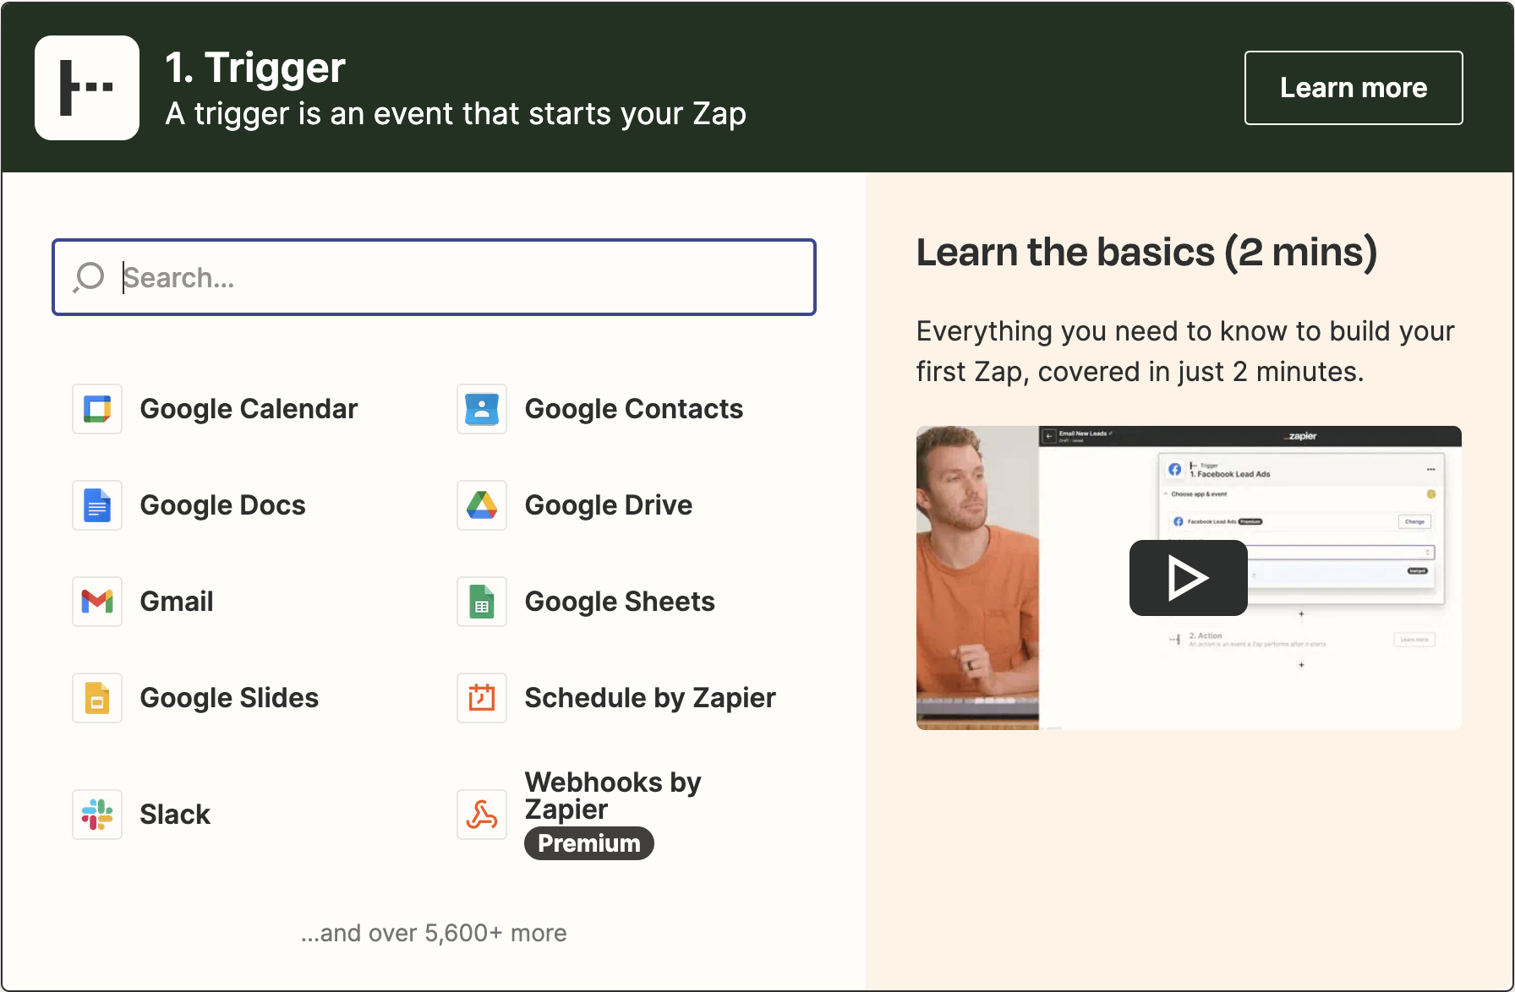This screenshot has width=1515, height=992.
Task: Select the Google Drive icon
Action: [482, 505]
